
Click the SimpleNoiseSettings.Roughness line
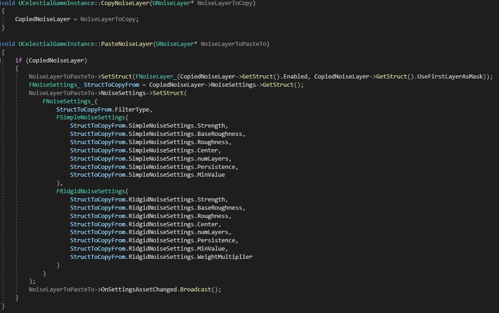(151, 142)
